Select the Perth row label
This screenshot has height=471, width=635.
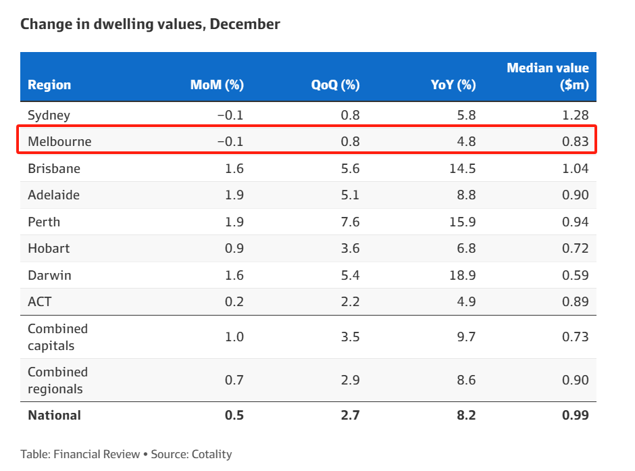44,222
